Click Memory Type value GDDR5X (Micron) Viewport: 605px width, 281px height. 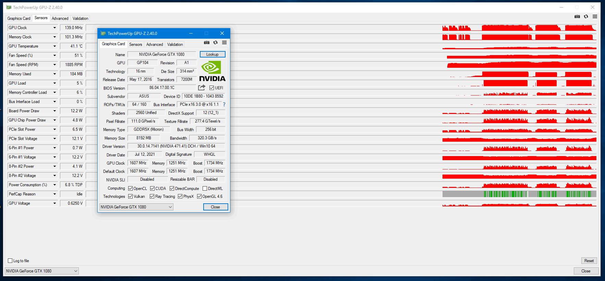[149, 129]
